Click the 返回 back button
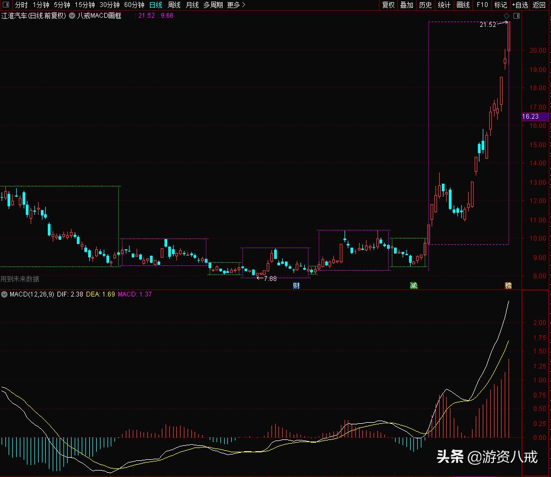551x477 pixels. tap(540, 5)
